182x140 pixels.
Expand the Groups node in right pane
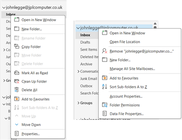[78, 103]
